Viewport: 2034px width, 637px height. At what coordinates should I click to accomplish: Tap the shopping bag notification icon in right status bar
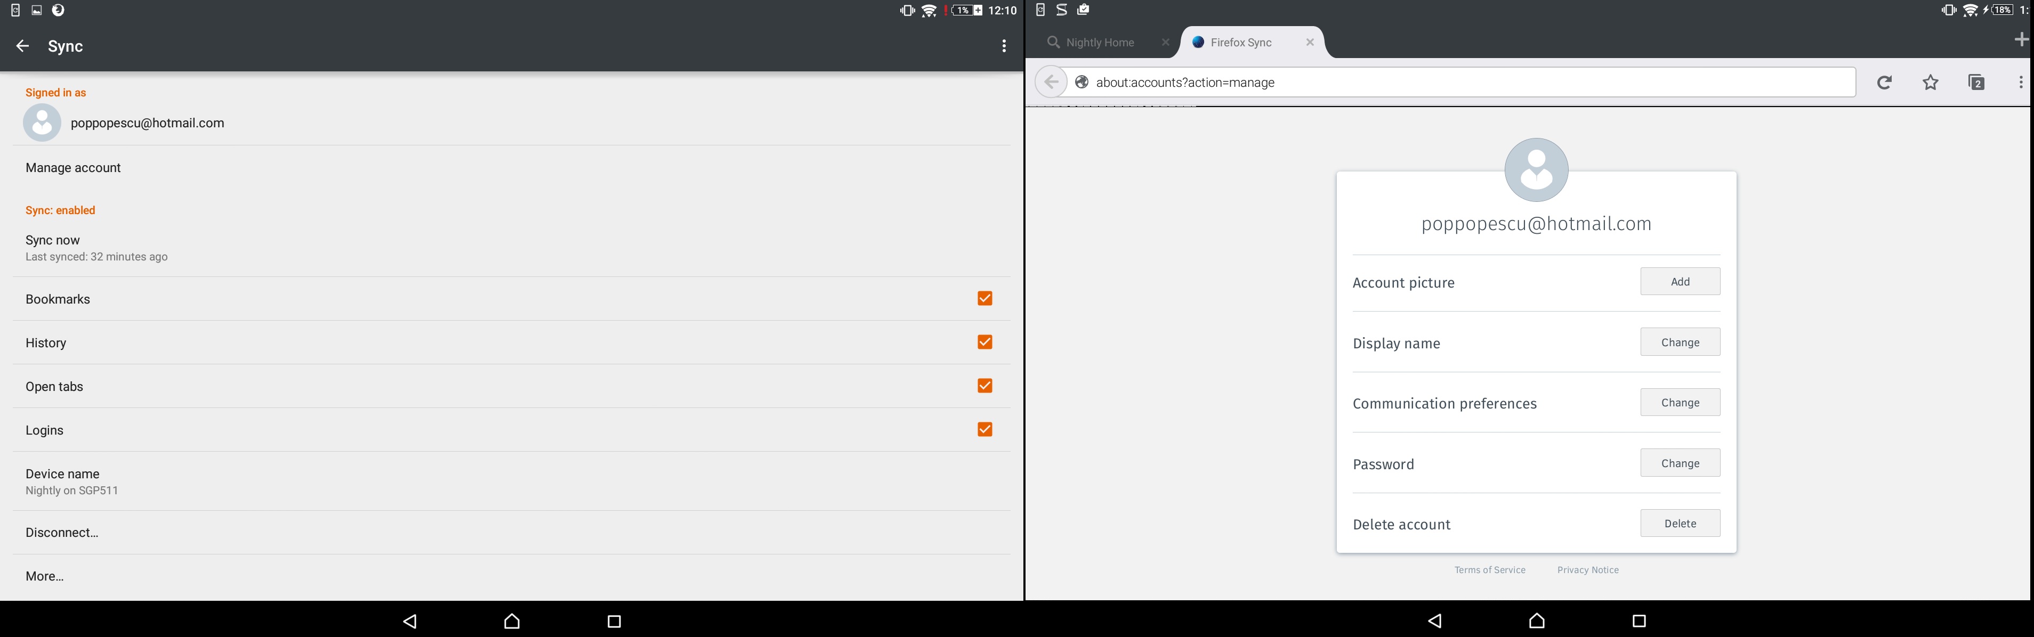1083,10
